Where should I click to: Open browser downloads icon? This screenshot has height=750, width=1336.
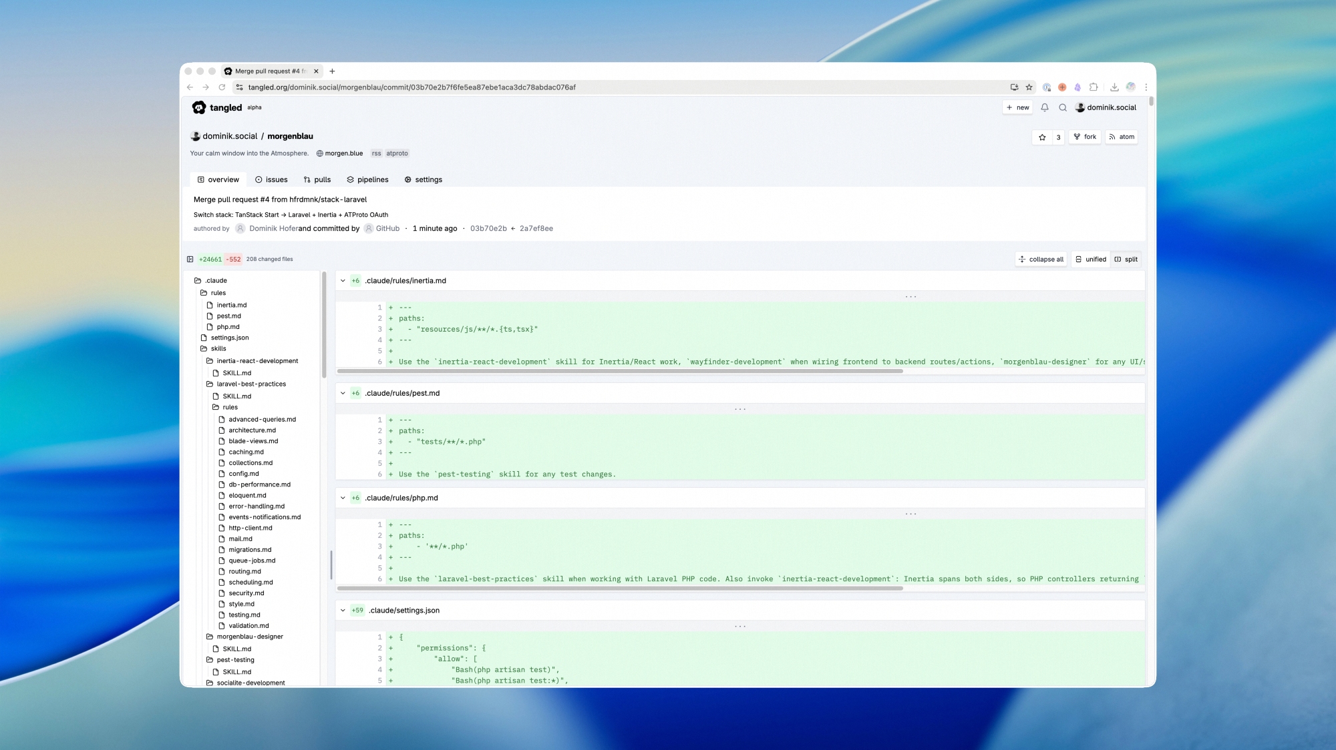point(1114,87)
